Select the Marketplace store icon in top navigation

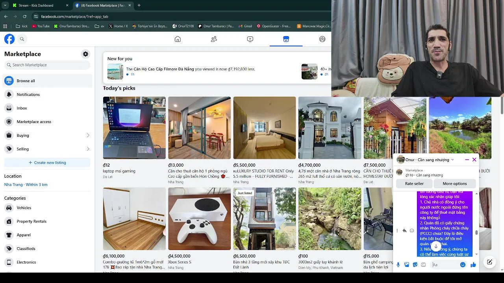coord(286,39)
